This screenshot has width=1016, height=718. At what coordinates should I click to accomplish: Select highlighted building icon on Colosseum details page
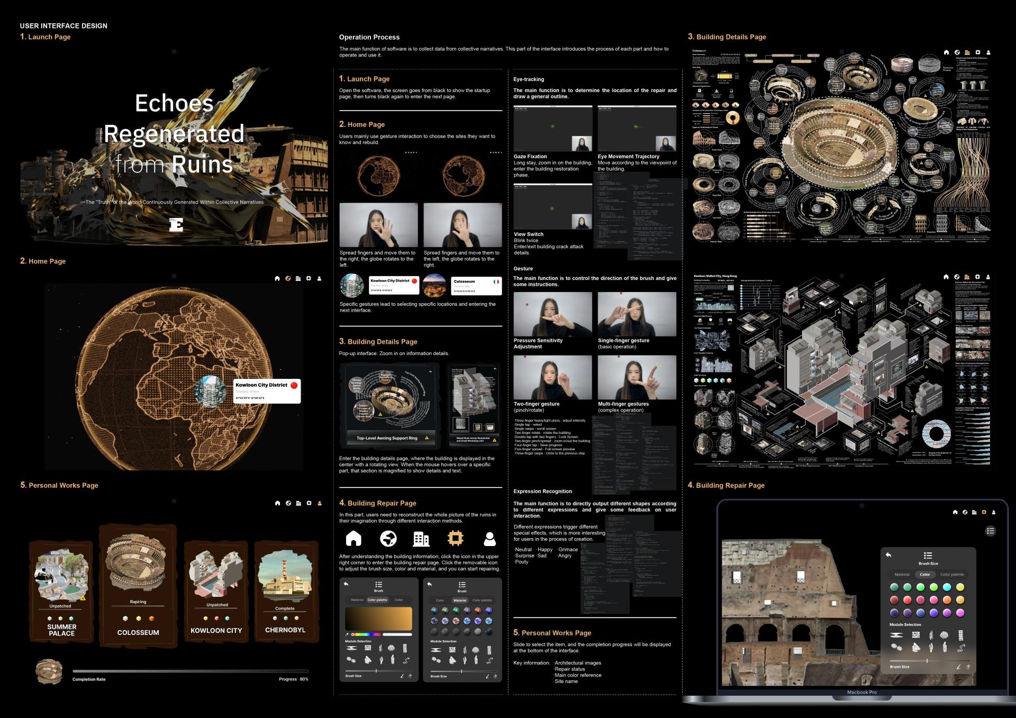(x=967, y=52)
